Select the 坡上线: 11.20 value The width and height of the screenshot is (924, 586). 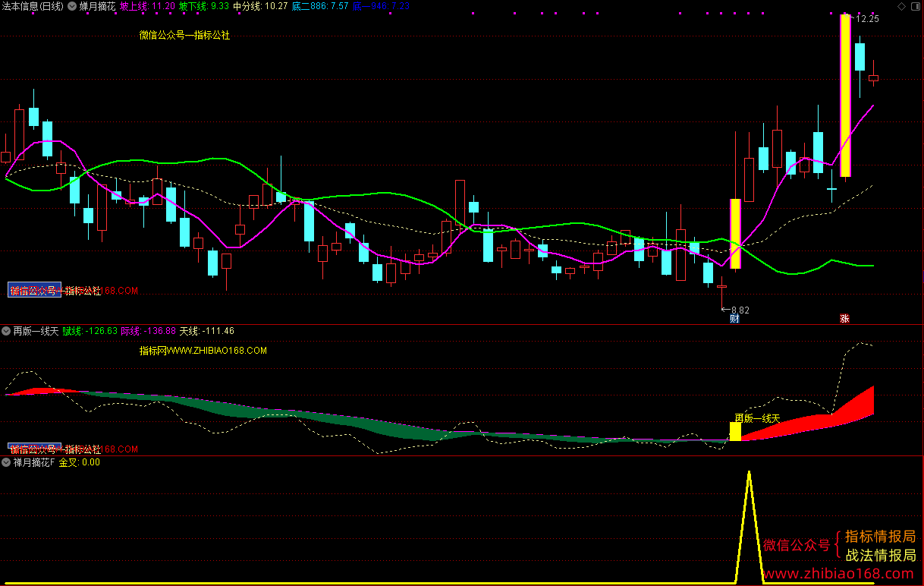[147, 6]
